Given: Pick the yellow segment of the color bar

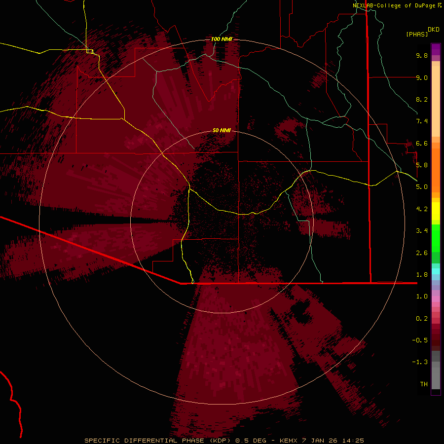Looking at the screenshot, I should (436, 211).
